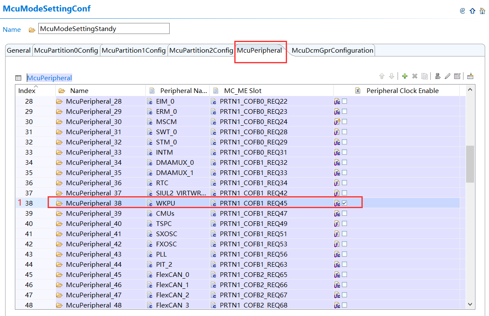Select the McuPartition2Config tab
Image resolution: width=489 pixels, height=316 pixels.
click(x=201, y=51)
